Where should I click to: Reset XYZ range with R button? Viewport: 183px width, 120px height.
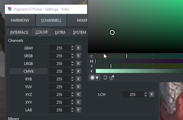(x=79, y=94)
